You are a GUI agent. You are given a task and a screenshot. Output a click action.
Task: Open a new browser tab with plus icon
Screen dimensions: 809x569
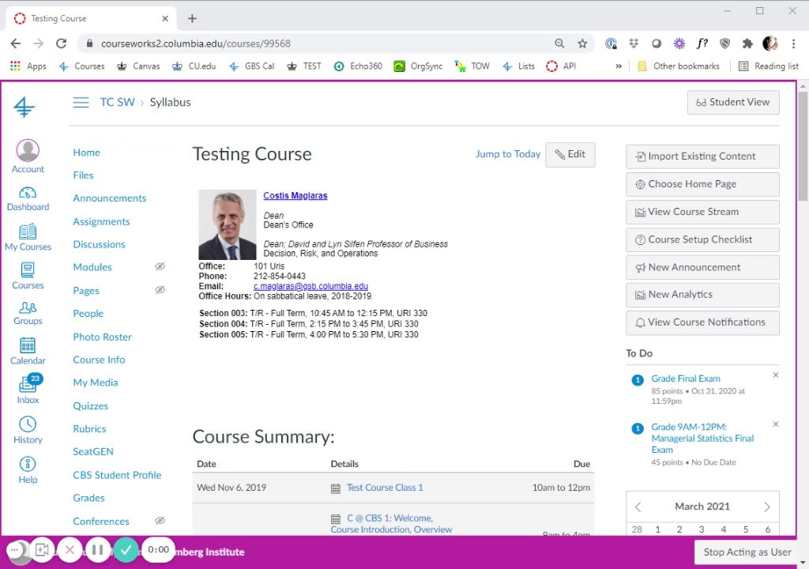[x=192, y=19]
